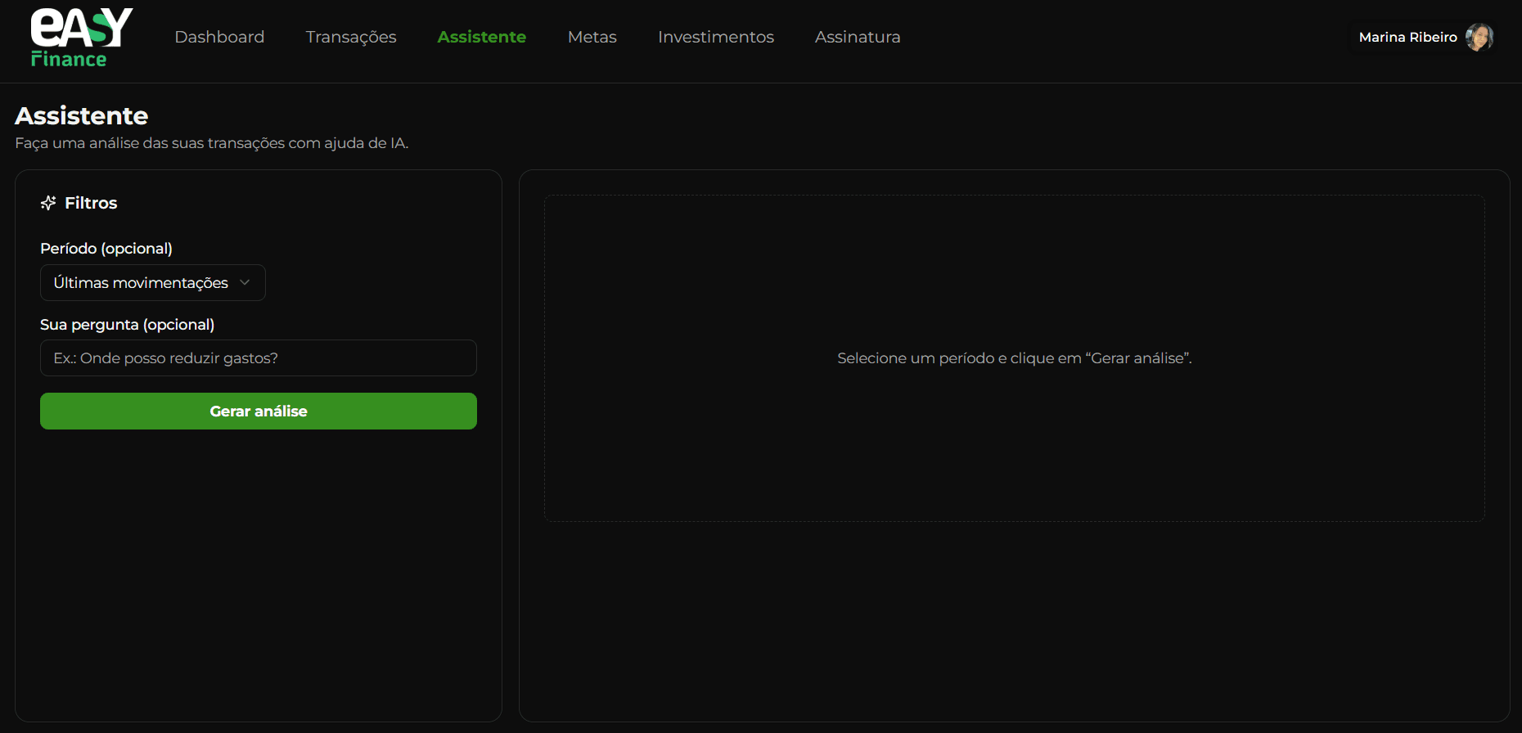Click the Marina Ribeiro user name
This screenshot has height=733, width=1522.
(x=1407, y=37)
